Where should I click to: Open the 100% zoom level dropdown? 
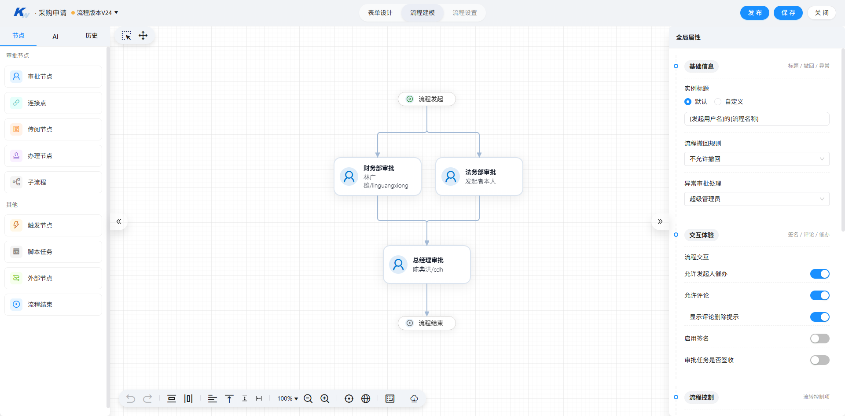coord(287,399)
